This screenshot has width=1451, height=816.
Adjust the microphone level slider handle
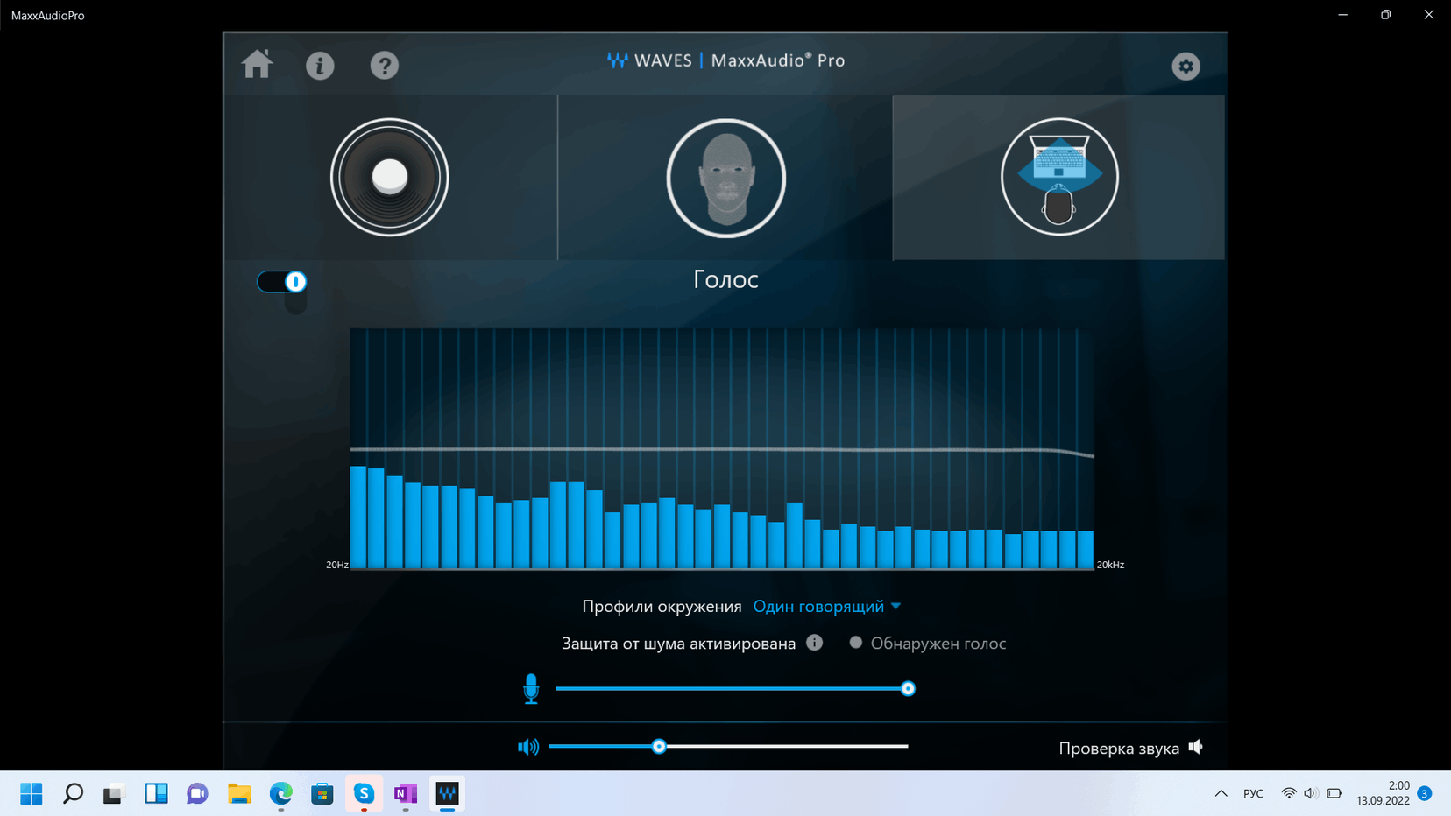point(908,689)
